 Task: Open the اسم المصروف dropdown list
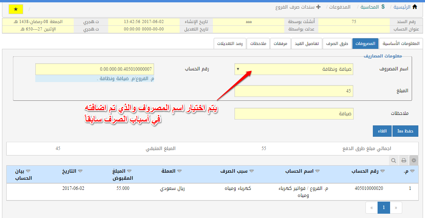tap(238, 69)
